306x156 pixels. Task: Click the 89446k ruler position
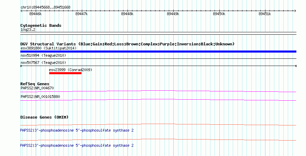(x=35, y=14)
